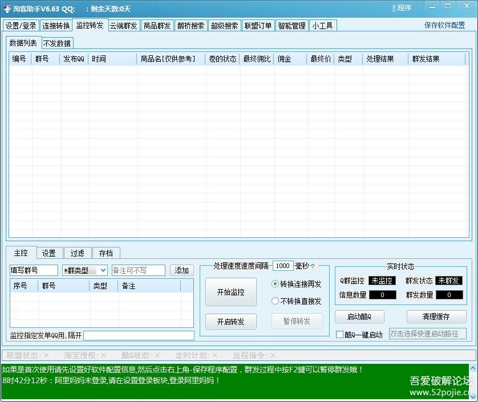Click the 开始监控 button
The height and width of the screenshot is (402, 478).
click(x=231, y=292)
